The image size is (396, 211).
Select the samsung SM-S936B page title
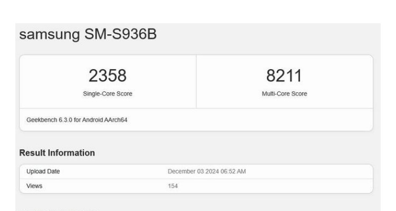pyautogui.click(x=88, y=34)
